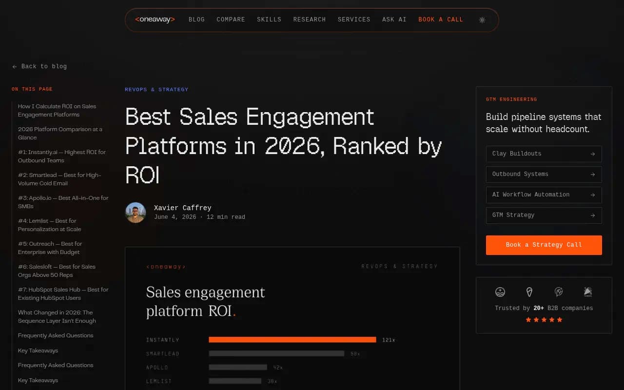624x390 pixels.
Task: Jump to #7 HubSpot Sales Hub section
Action: click(63, 293)
